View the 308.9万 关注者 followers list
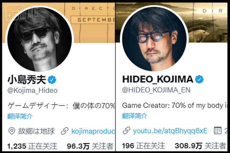Image resolution: width=230 pixels, height=153 pixels. point(200,146)
